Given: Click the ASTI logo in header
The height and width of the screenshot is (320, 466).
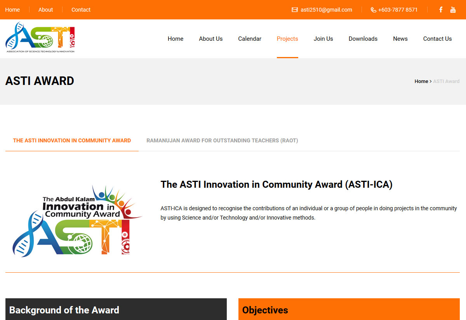Looking at the screenshot, I should tap(40, 38).
